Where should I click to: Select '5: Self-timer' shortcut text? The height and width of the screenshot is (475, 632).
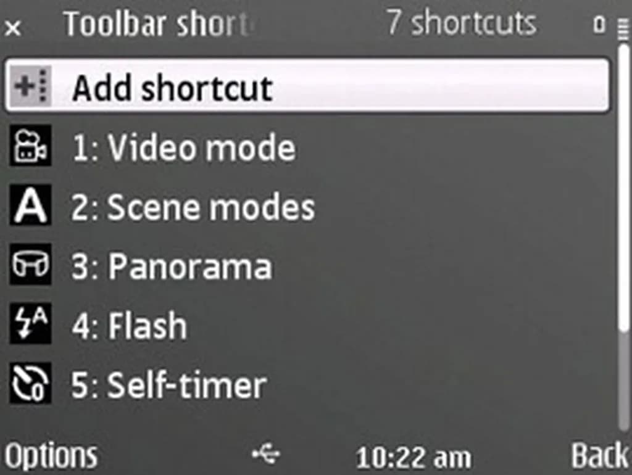168,386
